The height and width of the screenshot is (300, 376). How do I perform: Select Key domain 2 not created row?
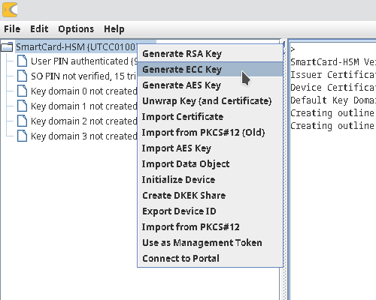click(84, 121)
